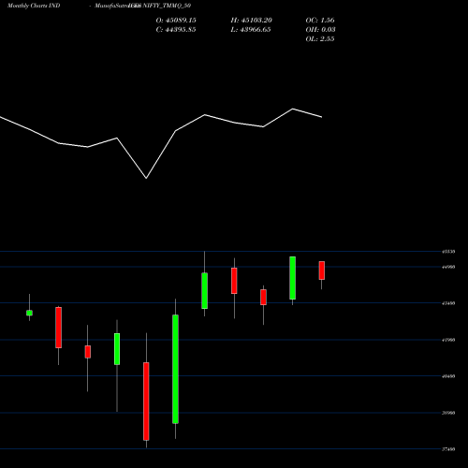This screenshot has height=468, width=468.
Task: Click the small green first candle at left
Action: pyautogui.click(x=29, y=313)
